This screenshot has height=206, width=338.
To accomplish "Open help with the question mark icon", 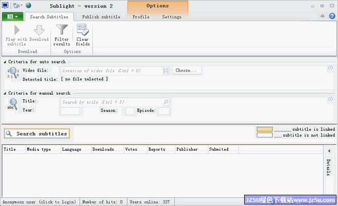I will click(332, 16).
